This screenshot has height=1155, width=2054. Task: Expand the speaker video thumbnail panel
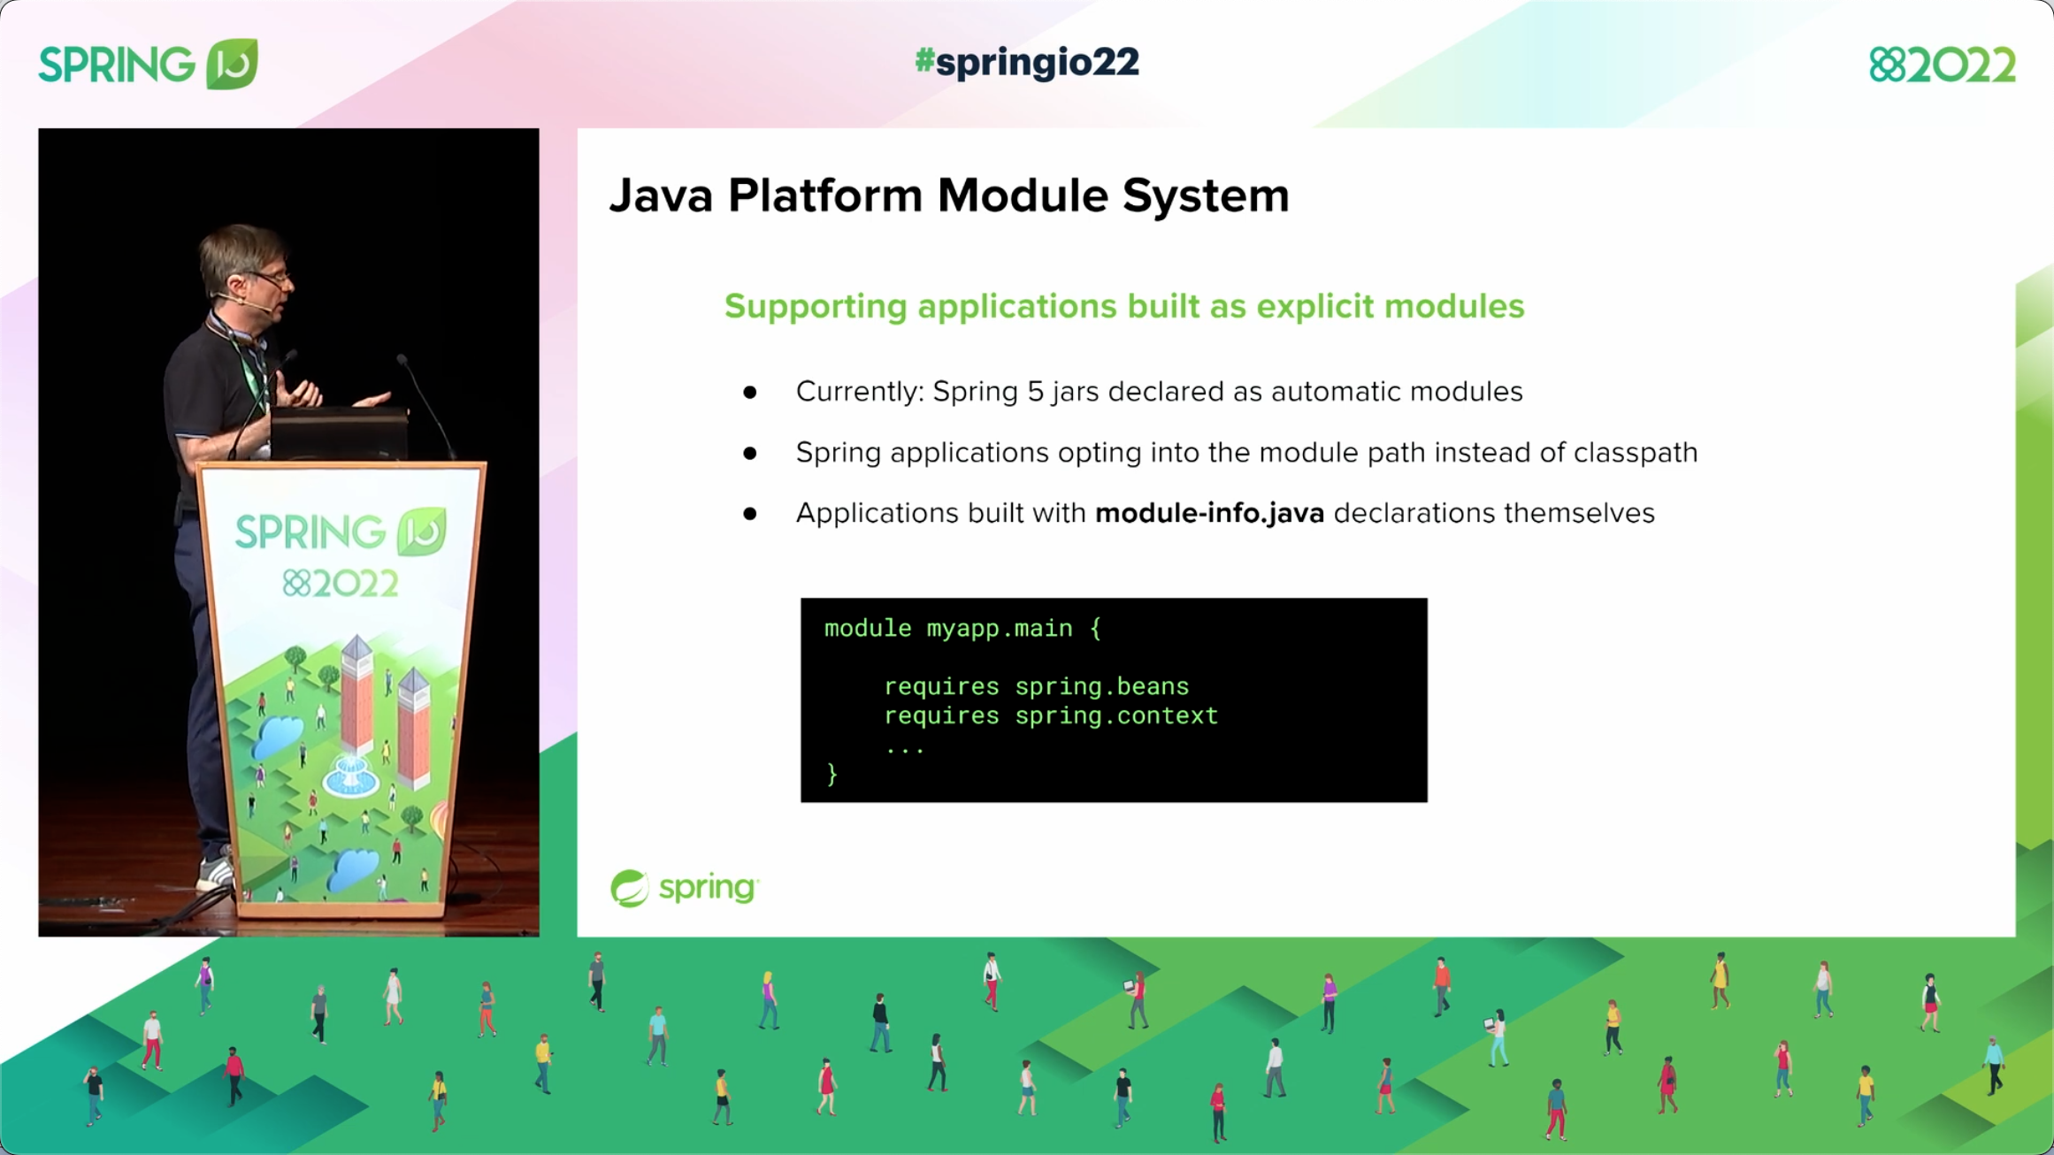pyautogui.click(x=288, y=532)
